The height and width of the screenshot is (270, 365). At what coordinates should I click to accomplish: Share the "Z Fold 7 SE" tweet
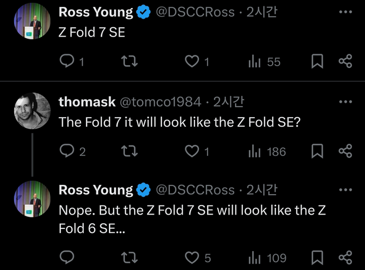coord(346,62)
